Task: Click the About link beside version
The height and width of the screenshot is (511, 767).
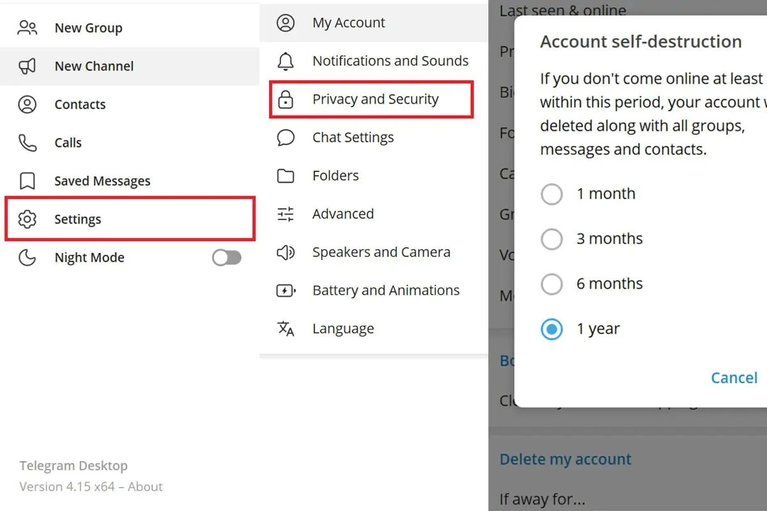Action: (145, 487)
